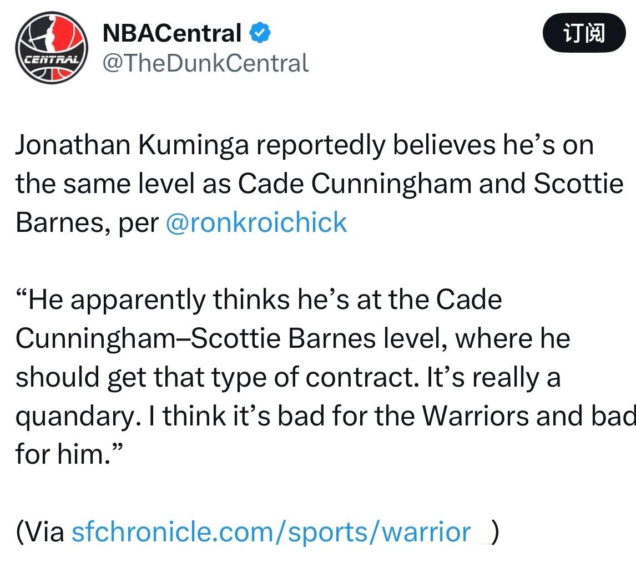Click 'Barnes, per' before the mention
This screenshot has height=568, width=636.
point(87,223)
